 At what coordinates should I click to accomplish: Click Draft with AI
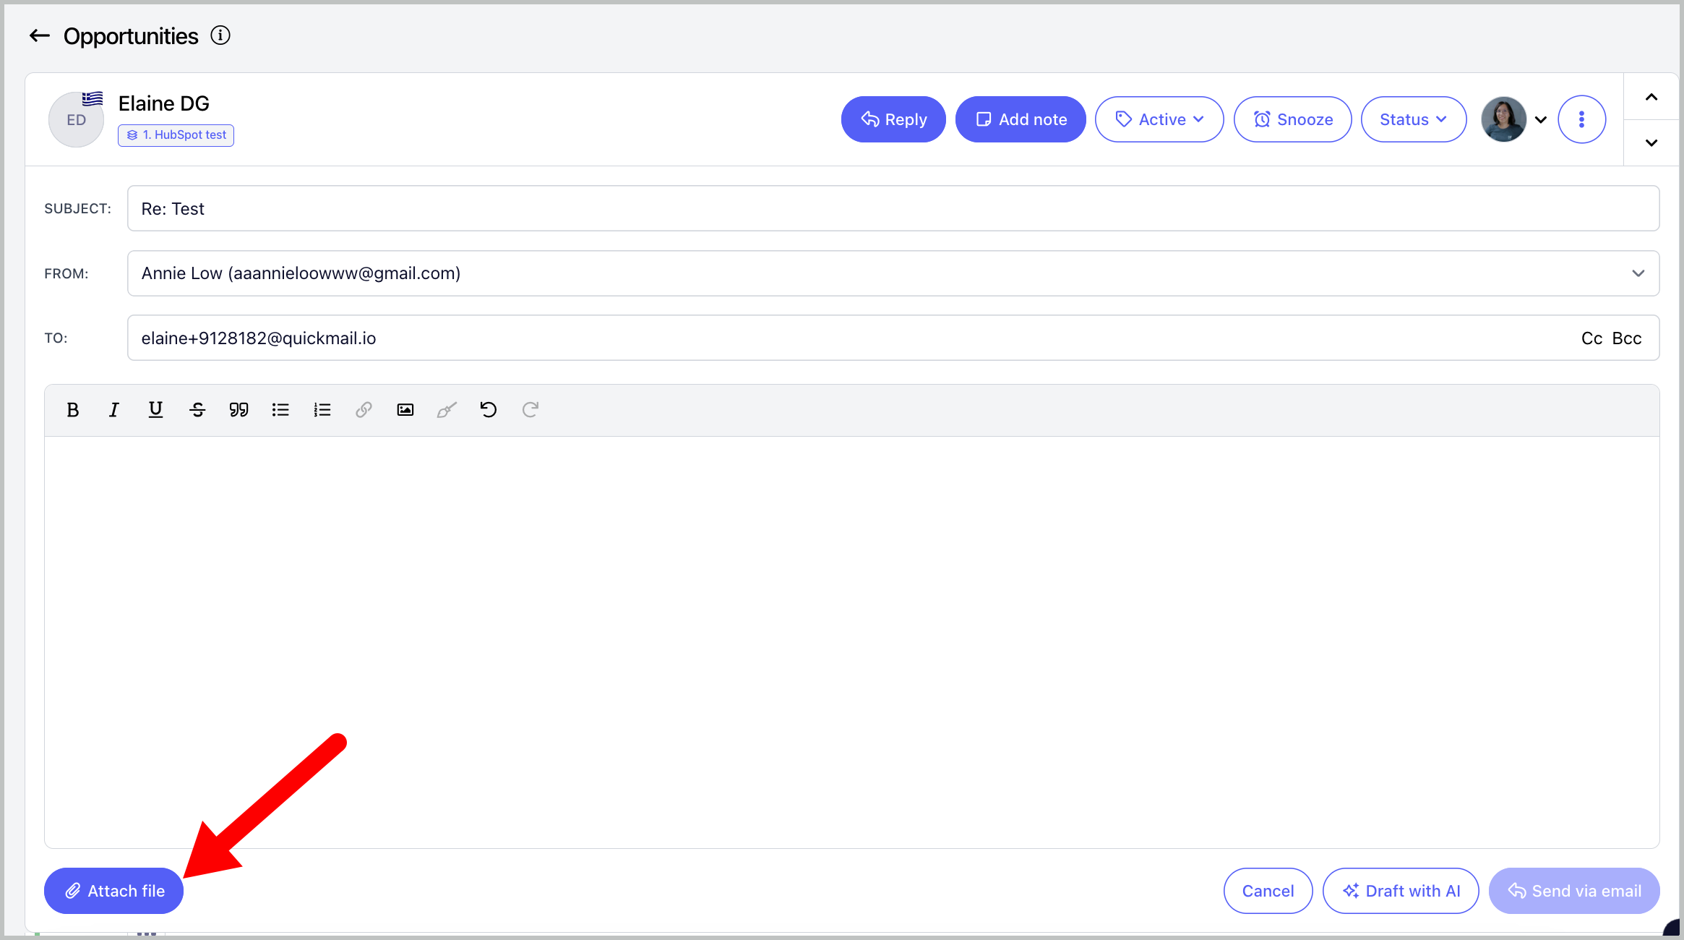(1401, 891)
